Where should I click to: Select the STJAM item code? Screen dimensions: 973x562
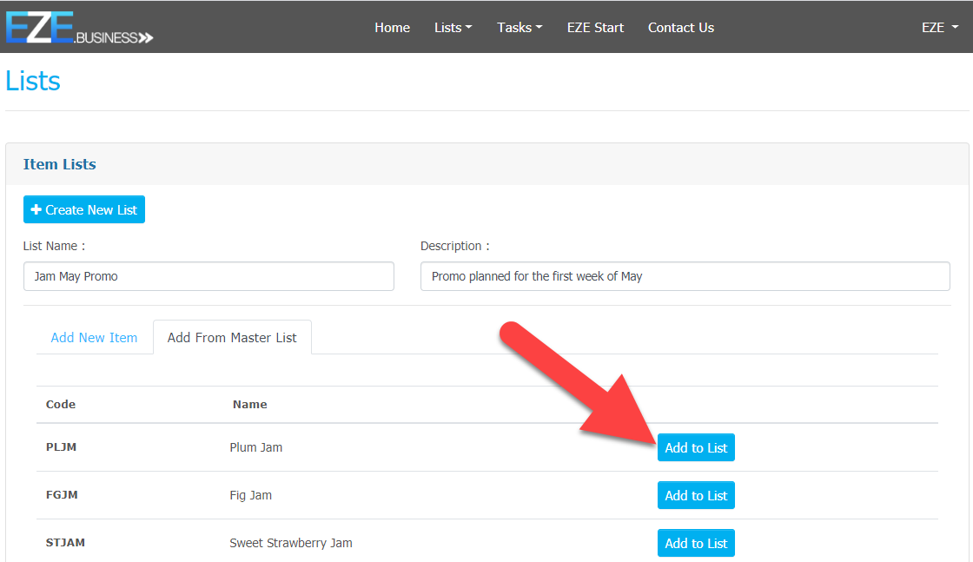tap(65, 543)
